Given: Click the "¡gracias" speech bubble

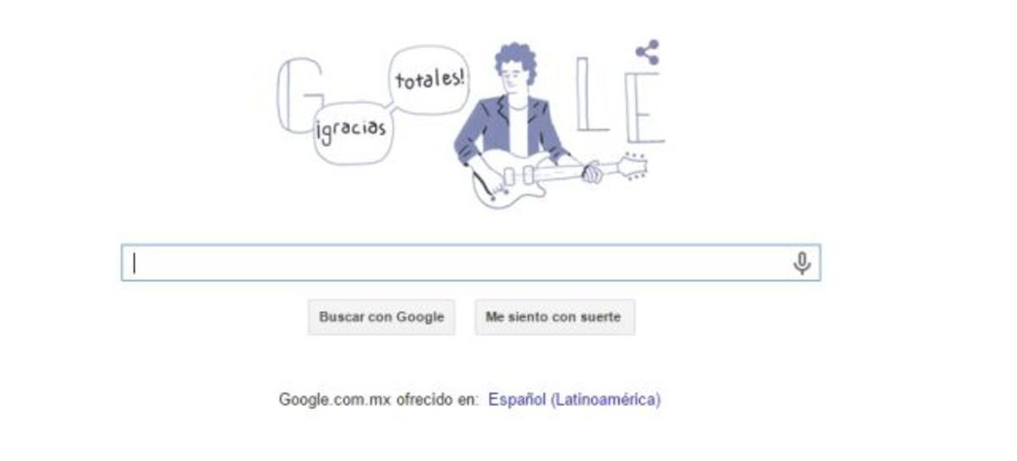Looking at the screenshot, I should [353, 134].
